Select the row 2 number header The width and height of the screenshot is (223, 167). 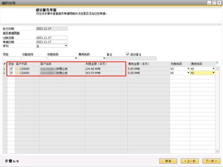pyautogui.click(x=5, y=73)
